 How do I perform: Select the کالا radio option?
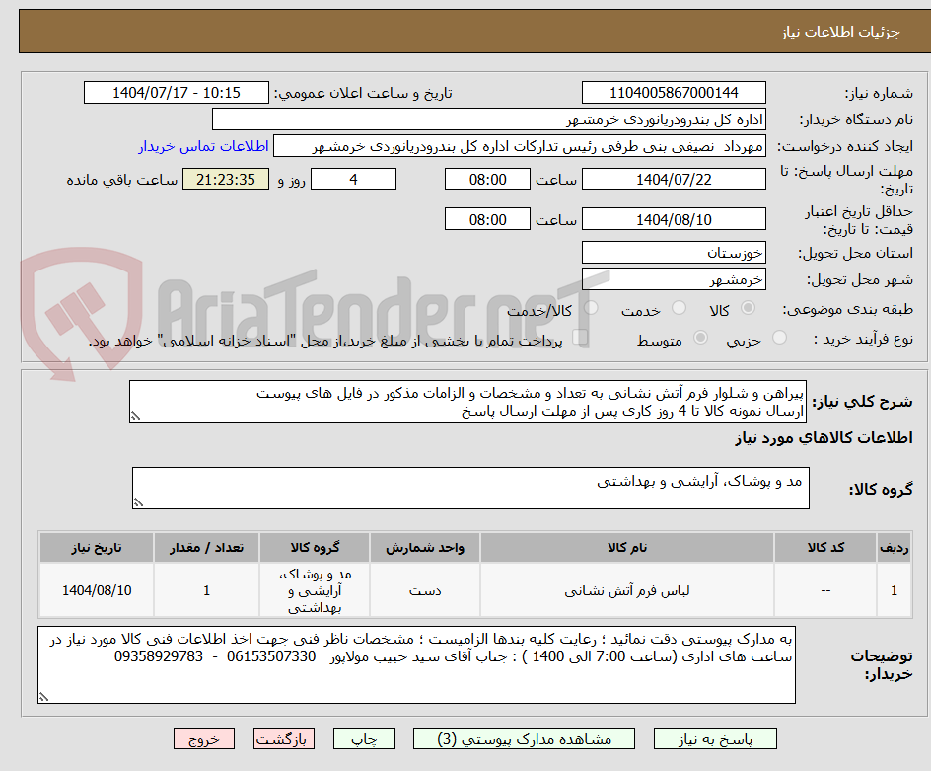click(747, 307)
